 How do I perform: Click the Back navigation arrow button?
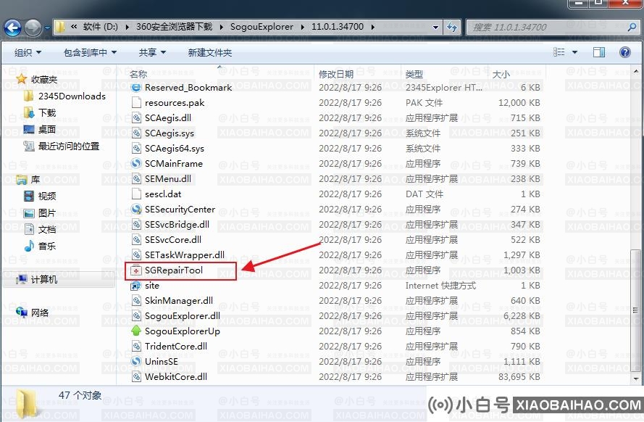(x=12, y=28)
